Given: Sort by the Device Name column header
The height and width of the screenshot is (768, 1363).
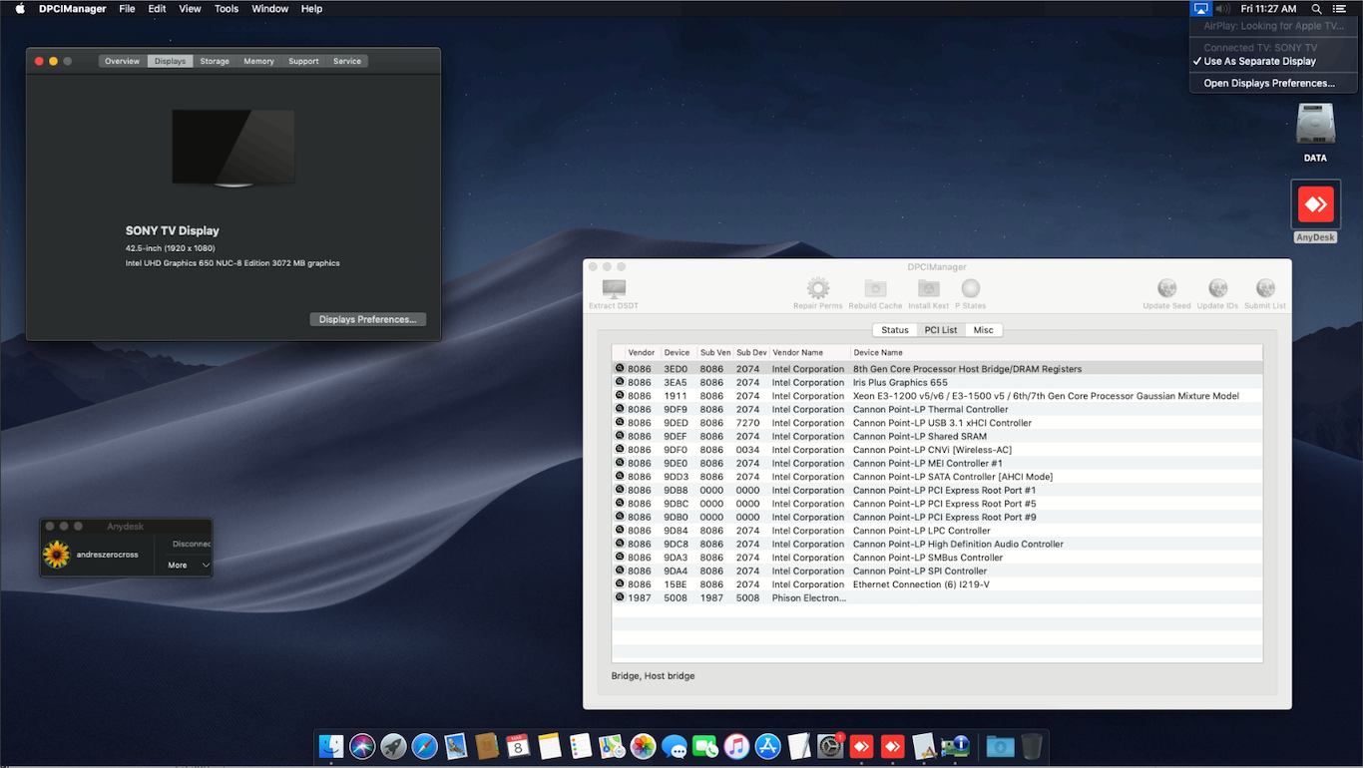Looking at the screenshot, I should (1056, 352).
